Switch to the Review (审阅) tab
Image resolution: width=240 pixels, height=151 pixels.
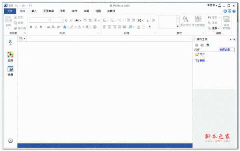pos(86,11)
